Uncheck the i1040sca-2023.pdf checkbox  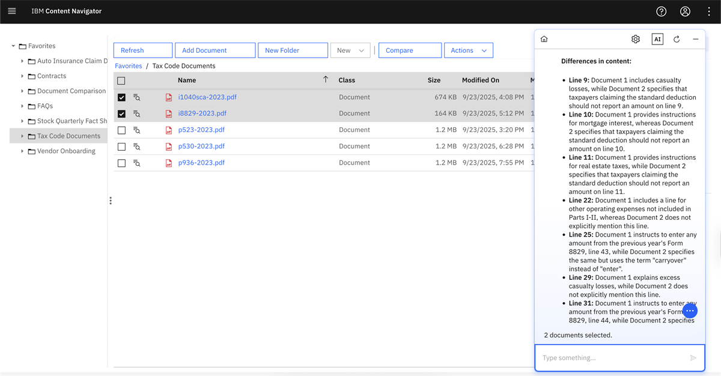tap(121, 97)
